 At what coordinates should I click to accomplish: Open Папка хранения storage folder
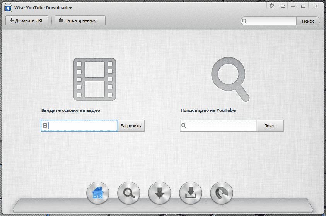[80, 20]
